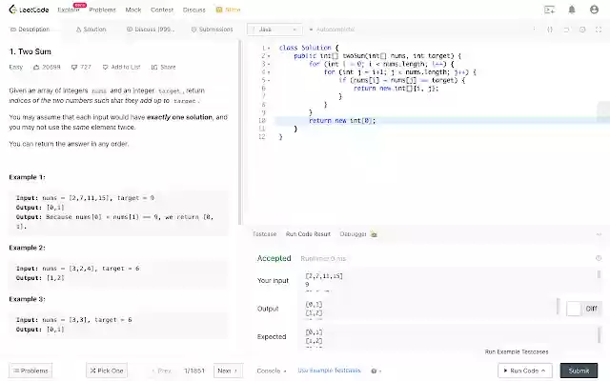The width and height of the screenshot is (610, 381).
Task: Toggle the Autocomplete indicator
Action: (332, 30)
